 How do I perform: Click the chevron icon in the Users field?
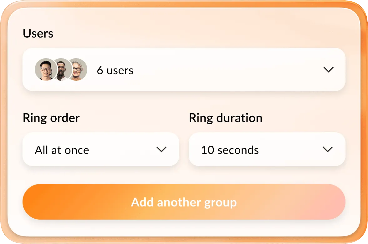pyautogui.click(x=329, y=69)
